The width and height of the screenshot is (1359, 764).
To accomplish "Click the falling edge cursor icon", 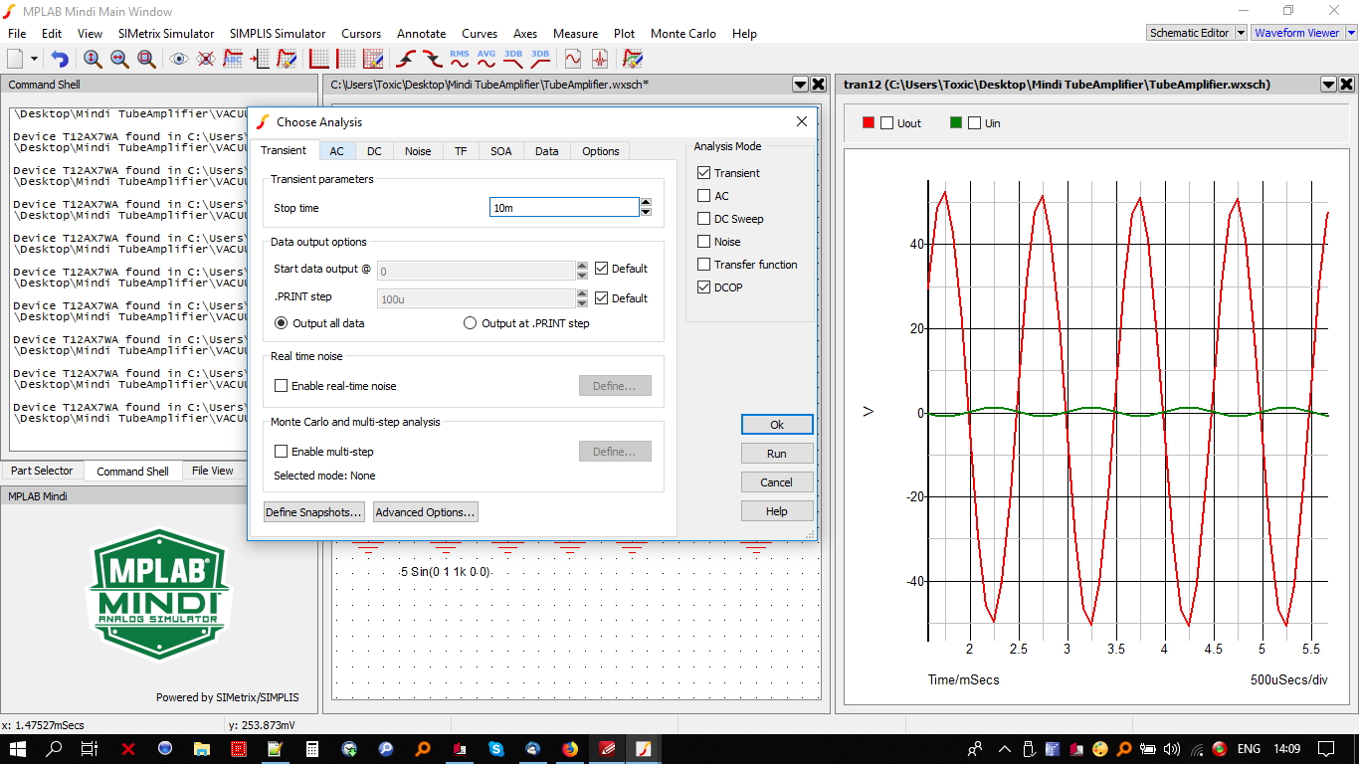I will 433,60.
